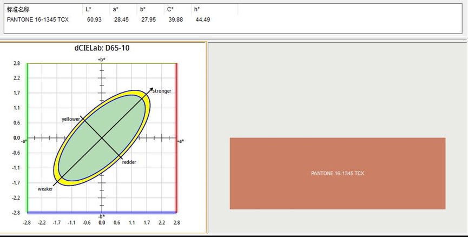Click the -b* axis label
Viewport: 468px width, 237px height.
coord(102,216)
